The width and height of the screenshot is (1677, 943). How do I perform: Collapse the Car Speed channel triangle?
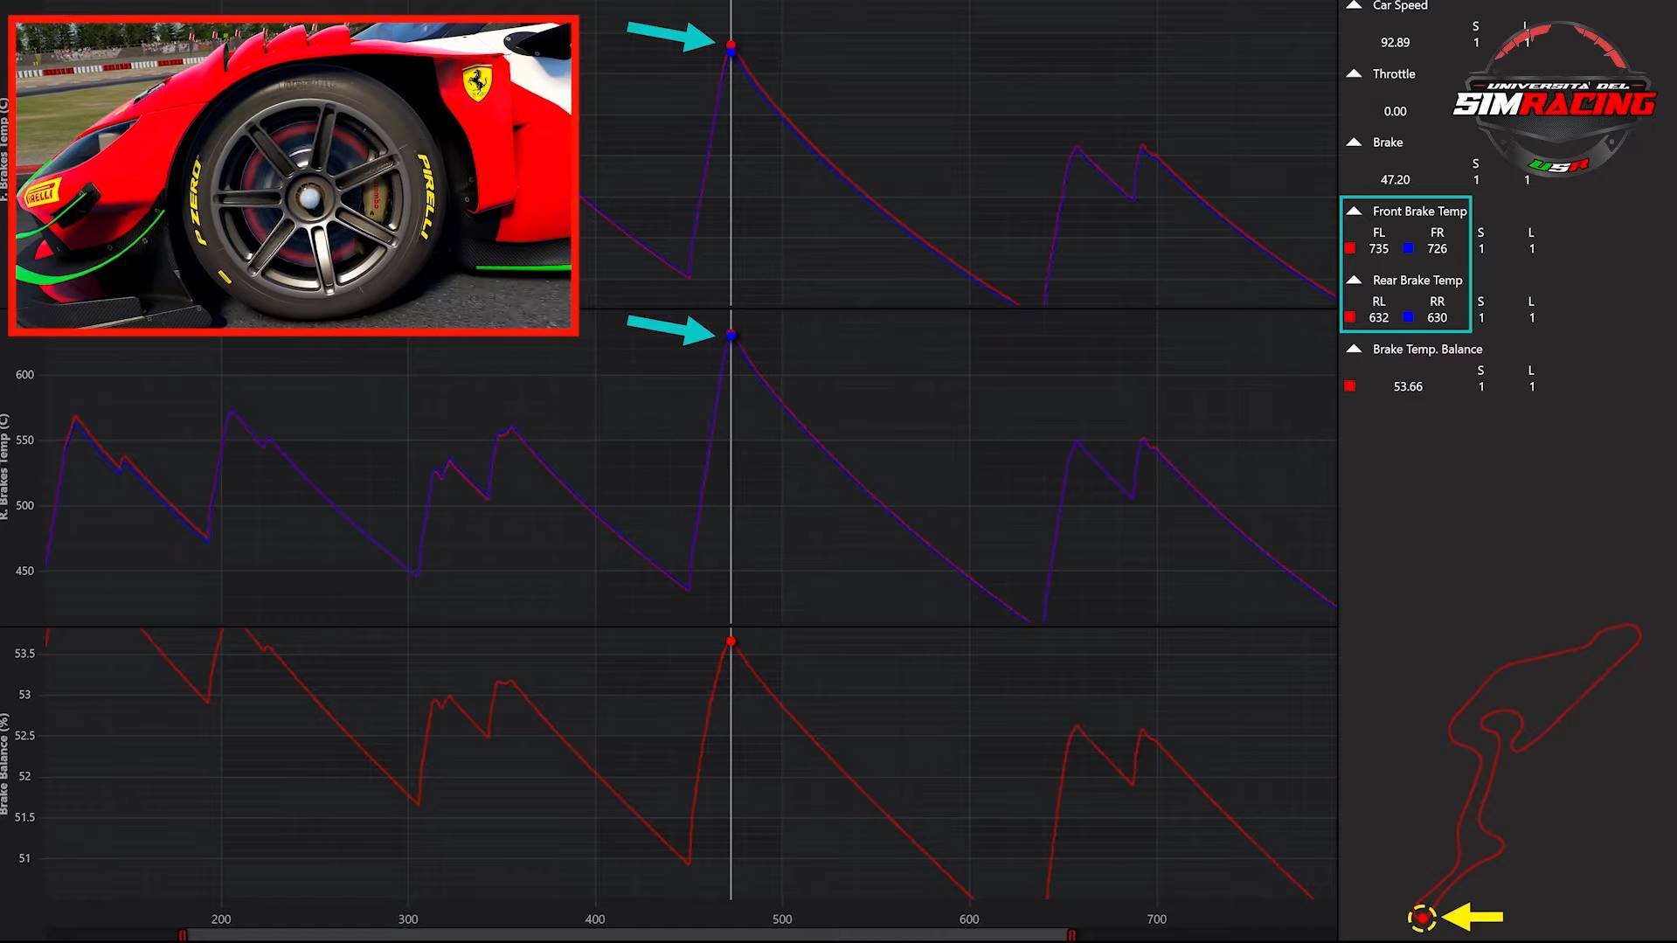[1354, 5]
